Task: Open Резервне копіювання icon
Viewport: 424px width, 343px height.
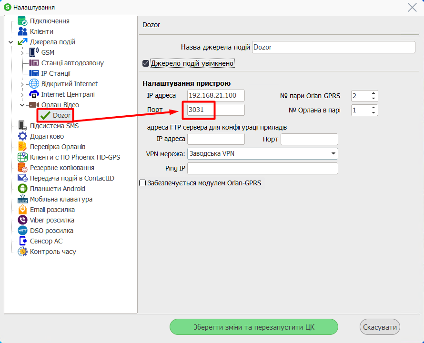Action: click(x=22, y=168)
